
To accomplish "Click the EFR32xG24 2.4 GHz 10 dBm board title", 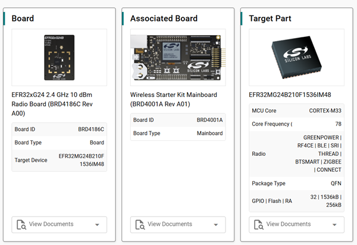I will (x=52, y=104).
